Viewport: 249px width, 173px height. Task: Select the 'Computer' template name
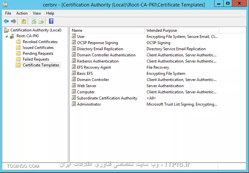click(x=86, y=92)
